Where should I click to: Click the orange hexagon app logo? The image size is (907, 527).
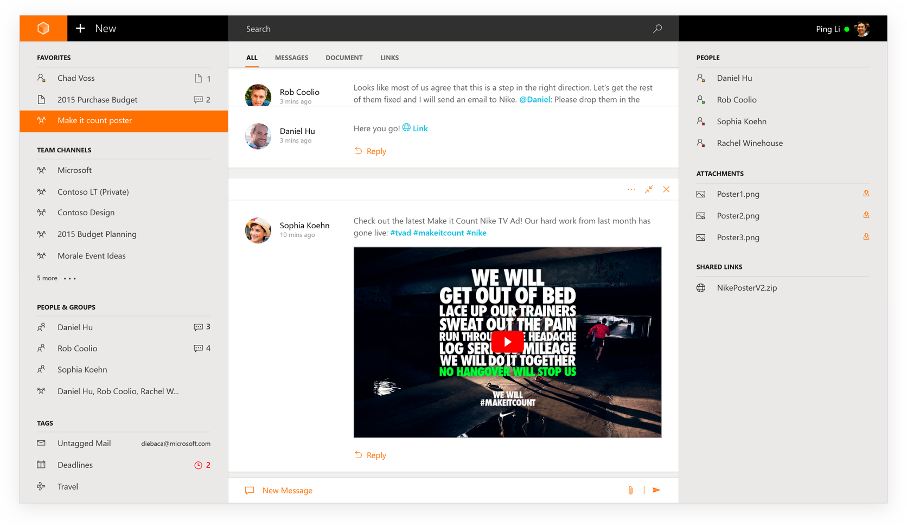pyautogui.click(x=43, y=28)
